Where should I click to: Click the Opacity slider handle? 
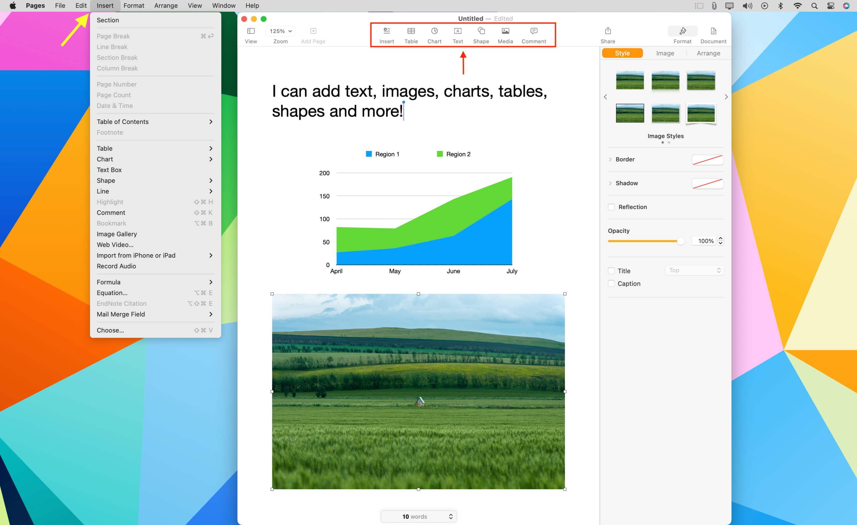click(x=681, y=241)
